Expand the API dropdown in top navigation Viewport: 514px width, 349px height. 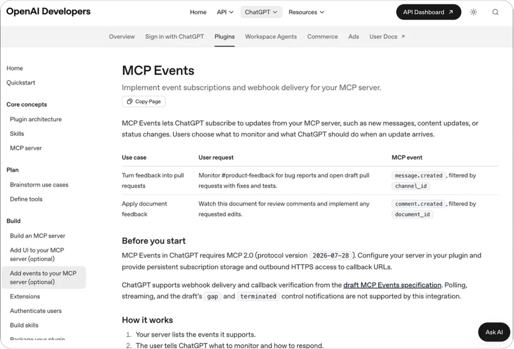225,12
